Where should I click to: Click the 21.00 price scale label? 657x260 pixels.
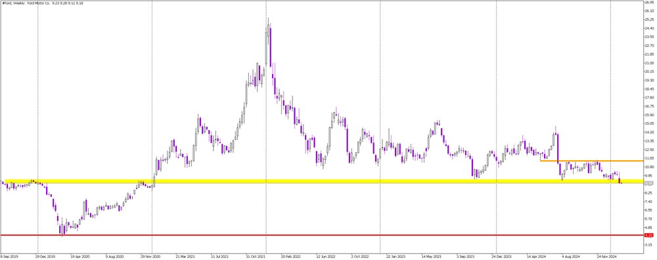[x=649, y=63]
